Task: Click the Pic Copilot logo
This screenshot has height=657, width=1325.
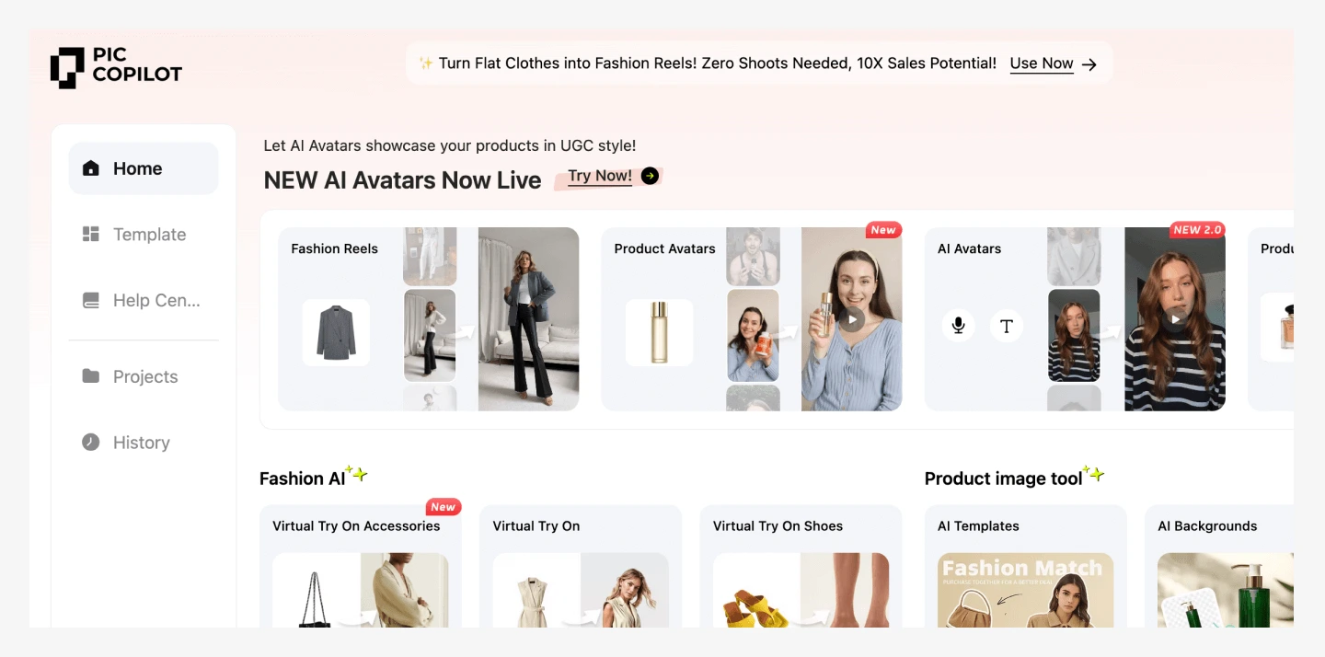Action: click(x=116, y=67)
